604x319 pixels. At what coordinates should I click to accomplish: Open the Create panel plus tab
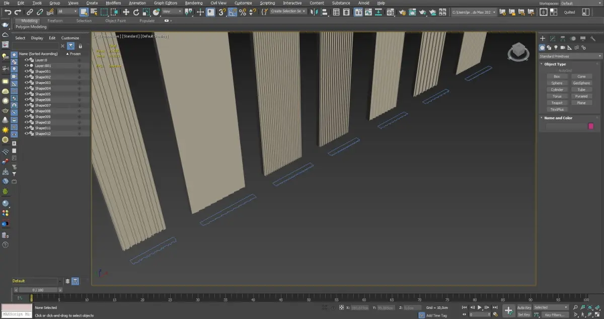click(543, 38)
